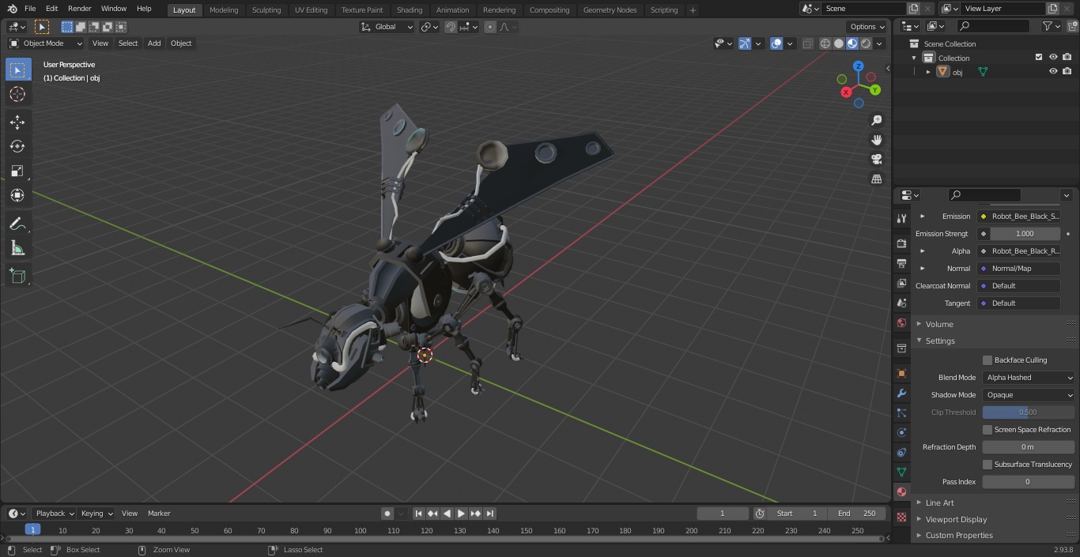Open the Object Mode dropdown
Viewport: 1080px width, 557px height.
click(x=46, y=43)
